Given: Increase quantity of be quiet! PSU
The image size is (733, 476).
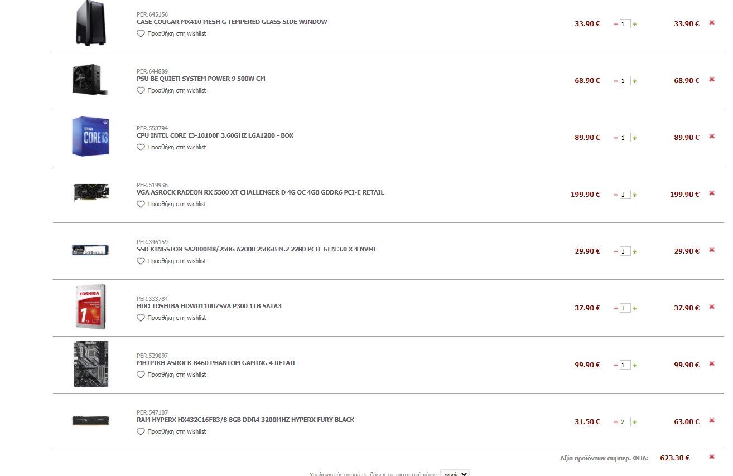Looking at the screenshot, I should pos(635,81).
